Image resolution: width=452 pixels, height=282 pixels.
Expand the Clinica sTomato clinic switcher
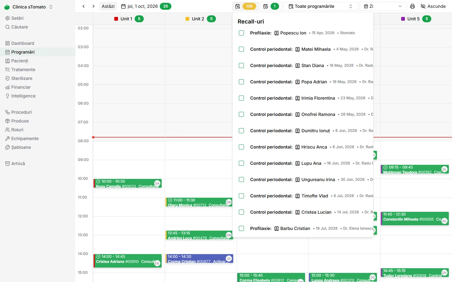pyautogui.click(x=28, y=7)
